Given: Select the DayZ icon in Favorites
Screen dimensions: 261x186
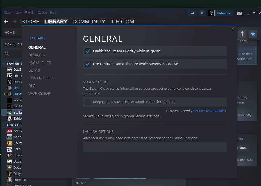Looking at the screenshot, I should (10, 69).
